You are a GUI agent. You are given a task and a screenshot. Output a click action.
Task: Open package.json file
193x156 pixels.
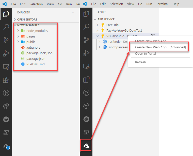tap(36, 59)
